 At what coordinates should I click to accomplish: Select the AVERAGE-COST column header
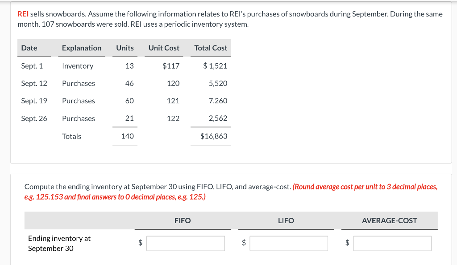pos(389,220)
